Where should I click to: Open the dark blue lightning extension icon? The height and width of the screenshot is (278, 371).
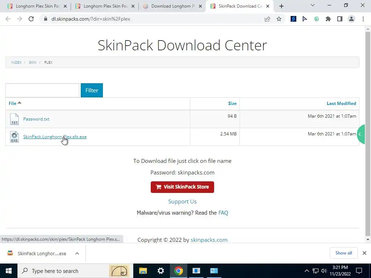point(293,19)
